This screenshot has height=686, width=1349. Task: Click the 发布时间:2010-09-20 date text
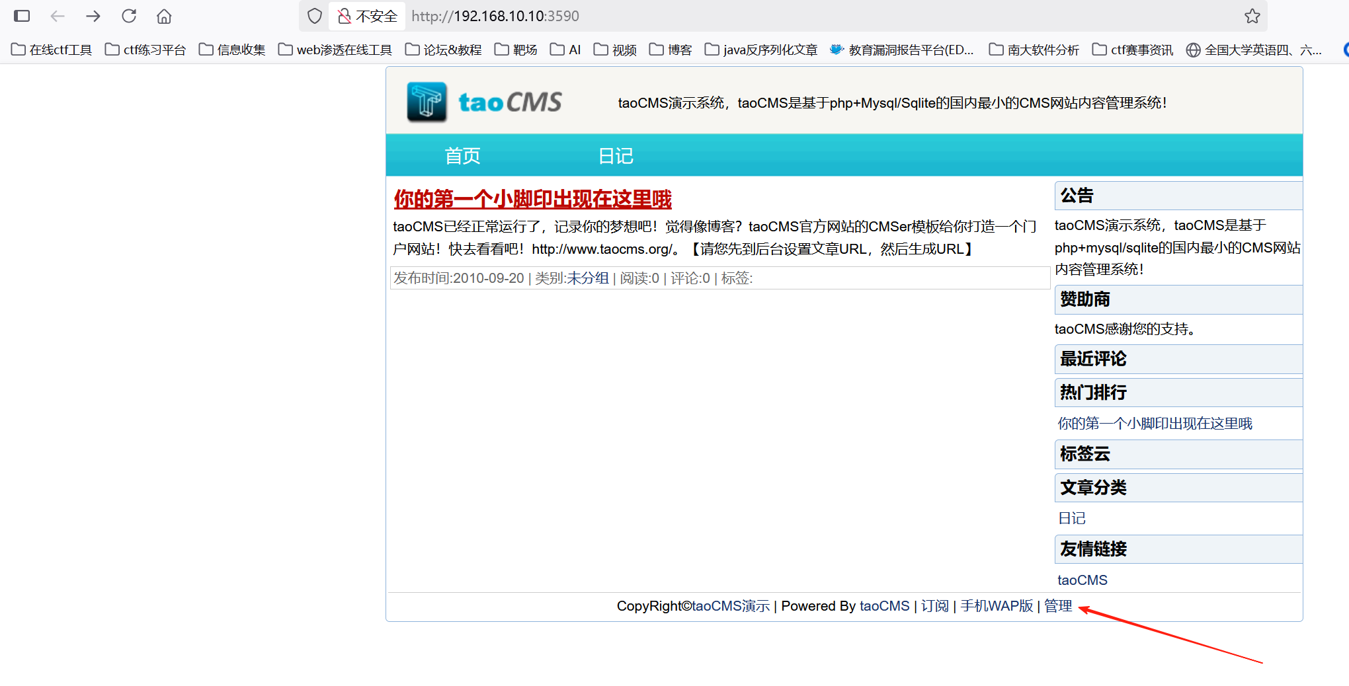(459, 278)
